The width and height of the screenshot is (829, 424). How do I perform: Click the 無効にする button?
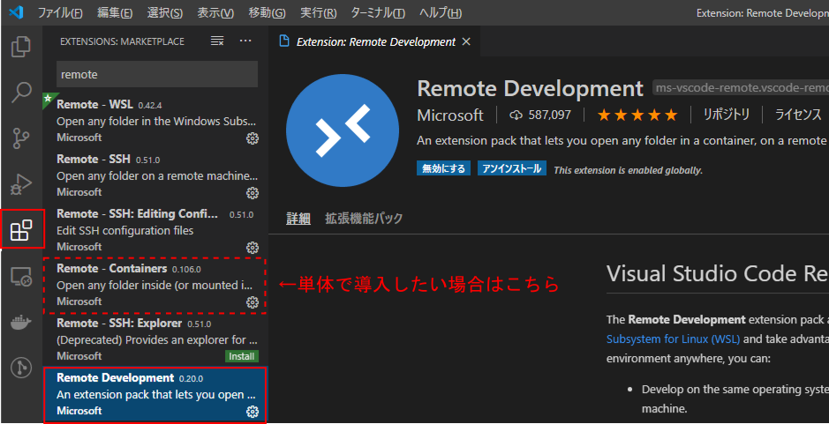(443, 168)
